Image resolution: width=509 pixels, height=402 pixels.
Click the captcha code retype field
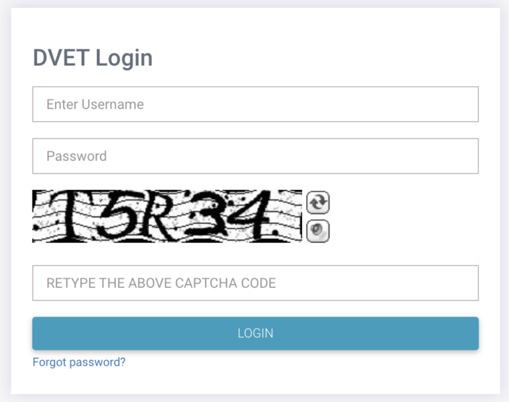pos(255,283)
